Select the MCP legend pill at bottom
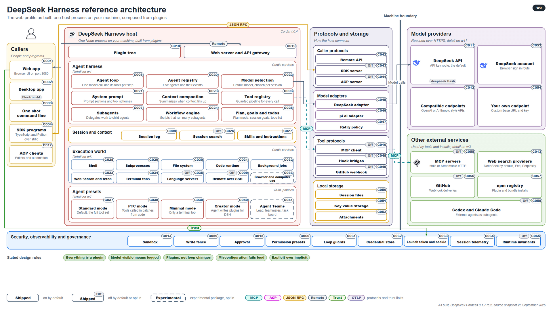This screenshot has height=311, width=553. tap(254, 298)
